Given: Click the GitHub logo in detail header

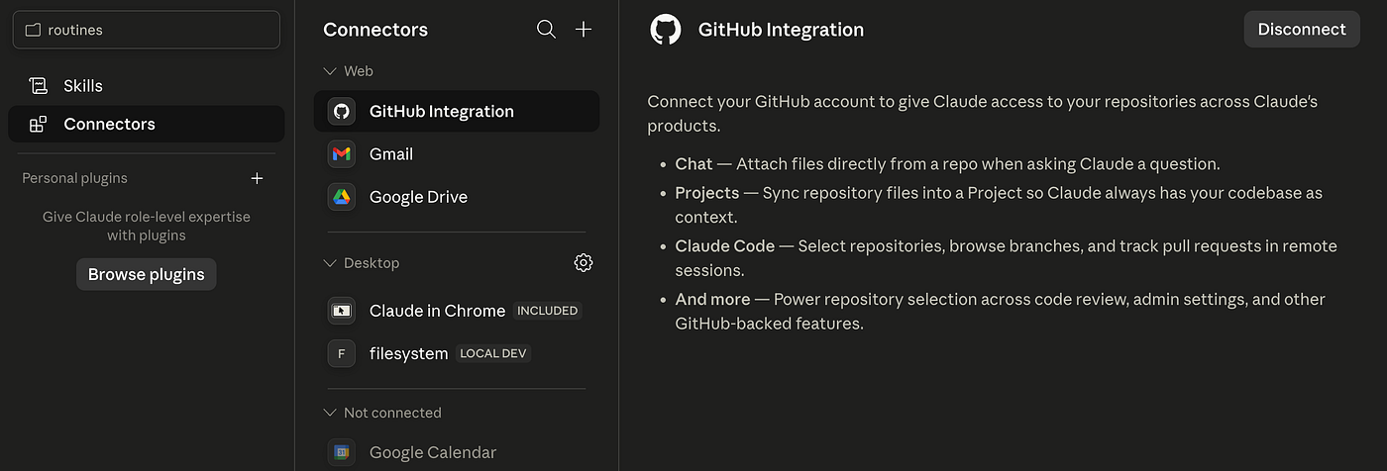Looking at the screenshot, I should tap(666, 30).
